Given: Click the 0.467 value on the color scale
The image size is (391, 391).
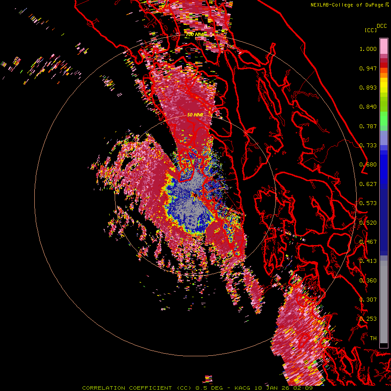Looking at the screenshot, I should click(368, 242).
